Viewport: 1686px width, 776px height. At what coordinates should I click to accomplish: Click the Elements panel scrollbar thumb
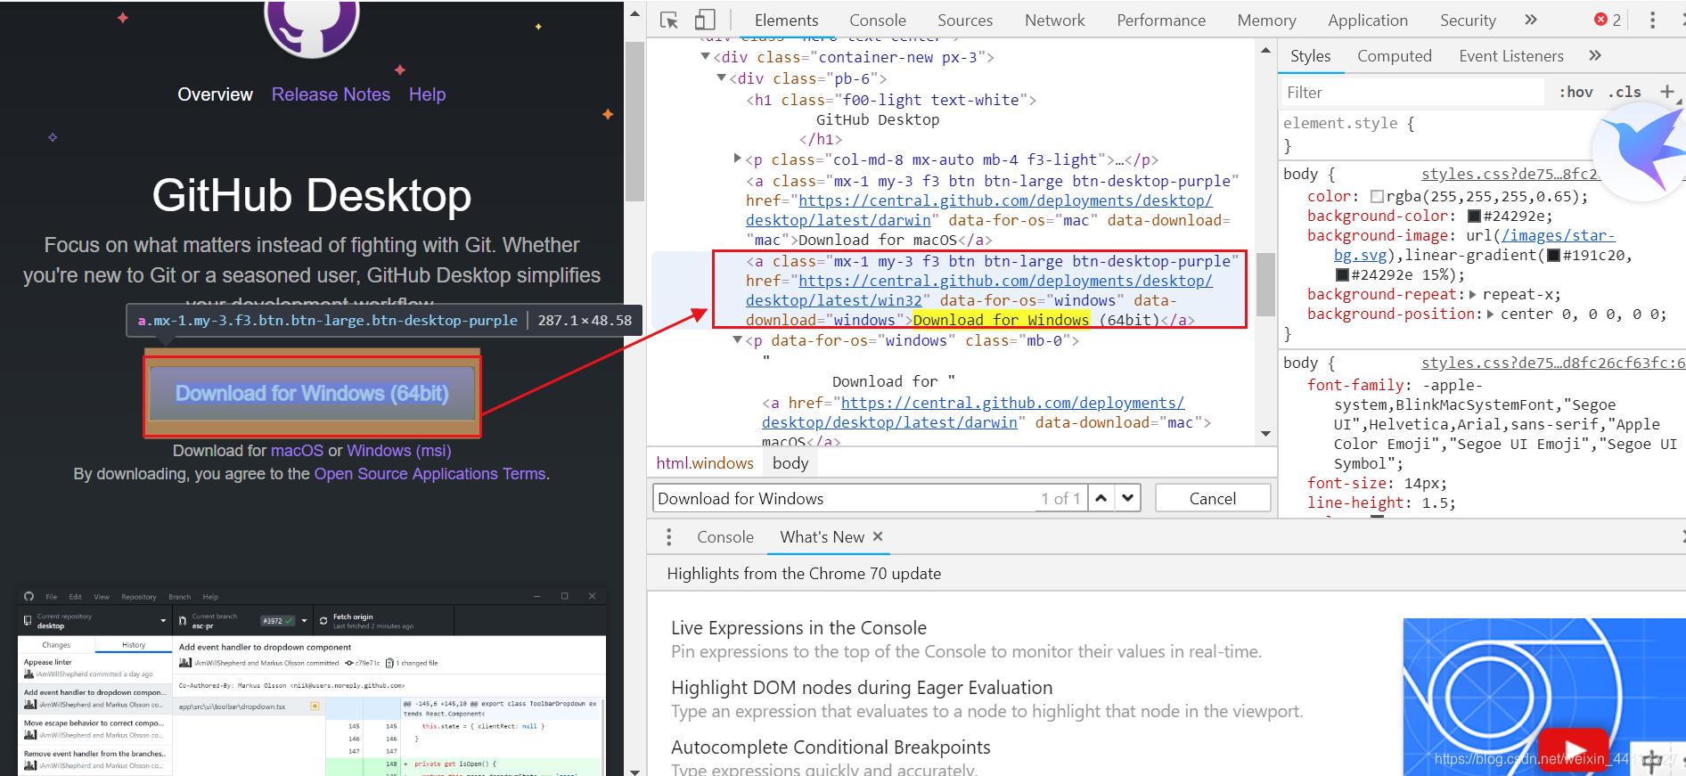(x=1265, y=284)
